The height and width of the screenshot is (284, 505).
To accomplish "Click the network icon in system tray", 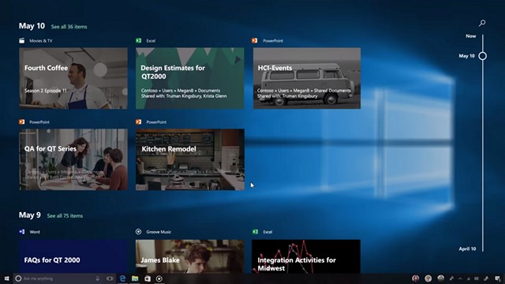I will [468, 278].
